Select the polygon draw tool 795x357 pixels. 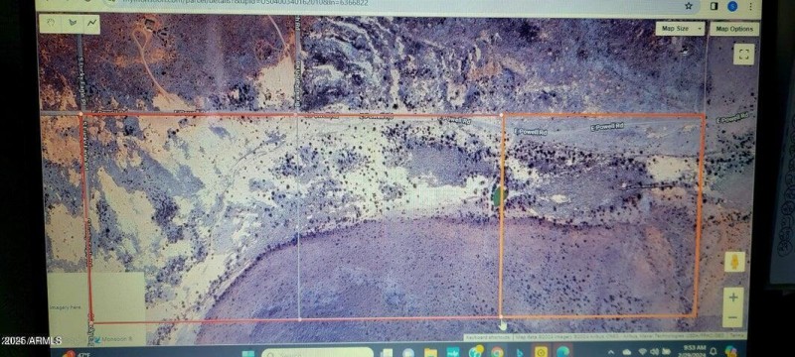[72, 23]
